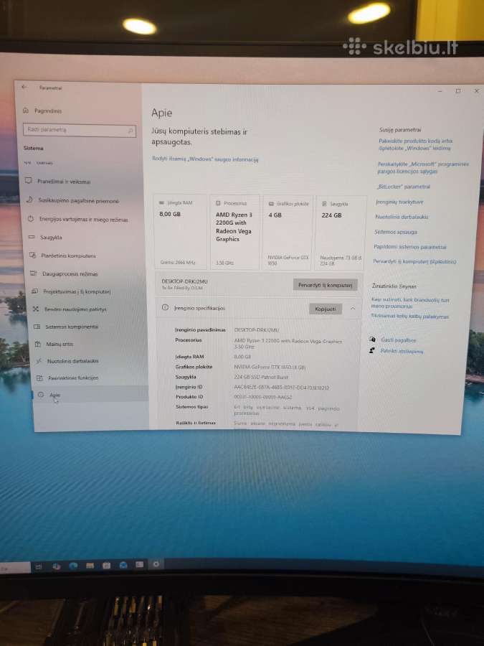Open Microsoft programinės įrangos licencijos link
The image size is (484, 646).
pos(422,167)
